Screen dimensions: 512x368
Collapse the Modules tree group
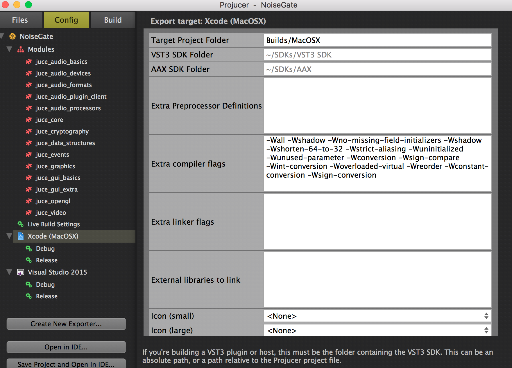point(10,49)
